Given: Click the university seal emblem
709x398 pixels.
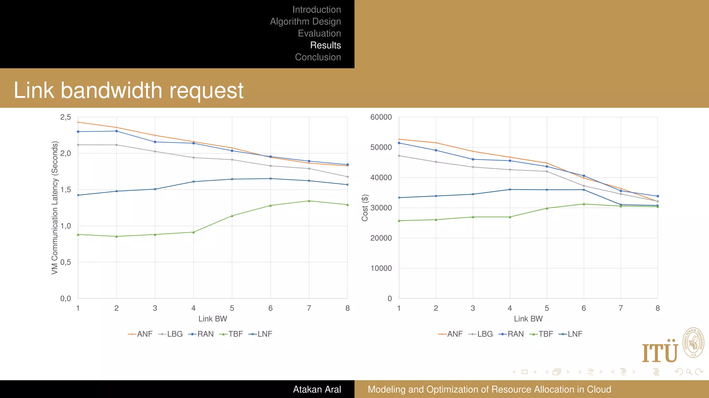Looking at the screenshot, I should click(693, 343).
